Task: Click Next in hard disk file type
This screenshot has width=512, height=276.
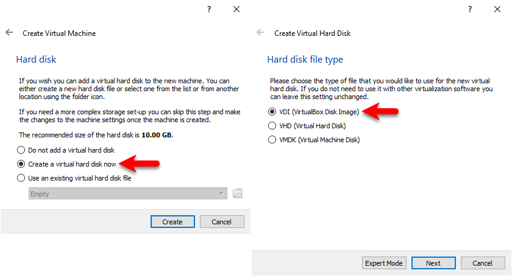Action: [433, 263]
